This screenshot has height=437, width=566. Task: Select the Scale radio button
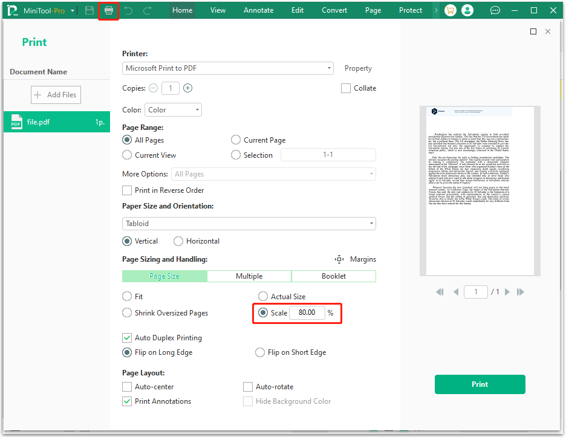pos(263,312)
